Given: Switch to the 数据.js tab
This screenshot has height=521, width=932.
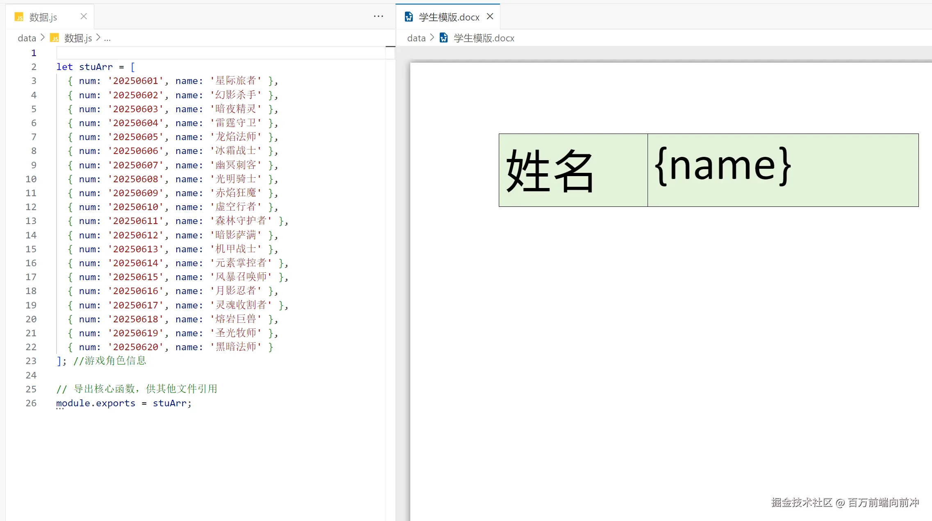Looking at the screenshot, I should pos(43,17).
